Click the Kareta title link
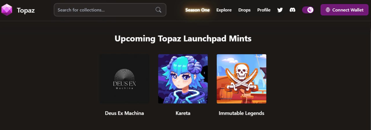The image size is (371, 130). 183,113
